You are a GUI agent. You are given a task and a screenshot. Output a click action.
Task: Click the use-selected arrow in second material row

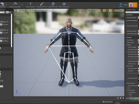click(5, 30)
